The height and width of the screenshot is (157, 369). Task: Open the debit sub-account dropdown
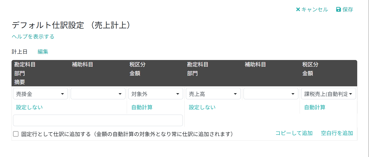(x=98, y=94)
